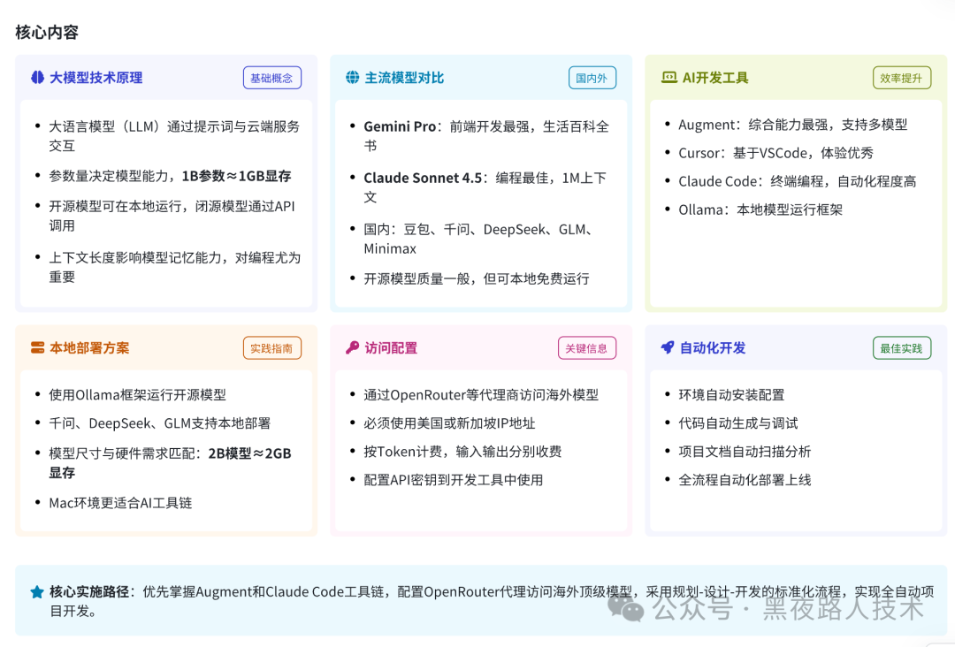
Task: Click the bullet 配置API密钥到开发工具中使用
Action: coord(453,480)
